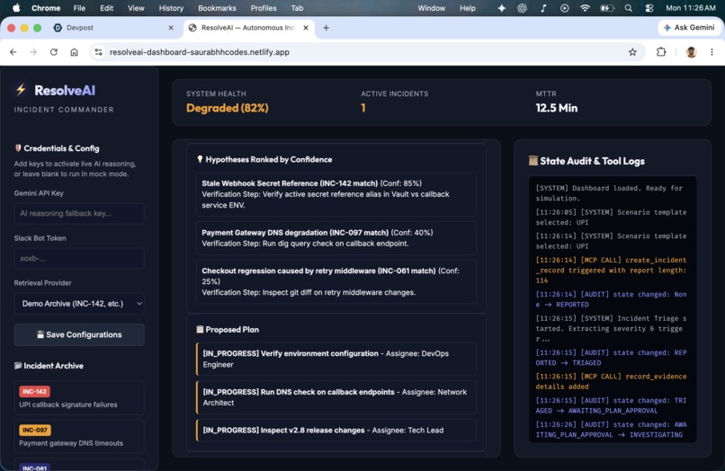Image resolution: width=725 pixels, height=471 pixels.
Task: Click the folder icon beside Incident Archive
Action: point(18,366)
